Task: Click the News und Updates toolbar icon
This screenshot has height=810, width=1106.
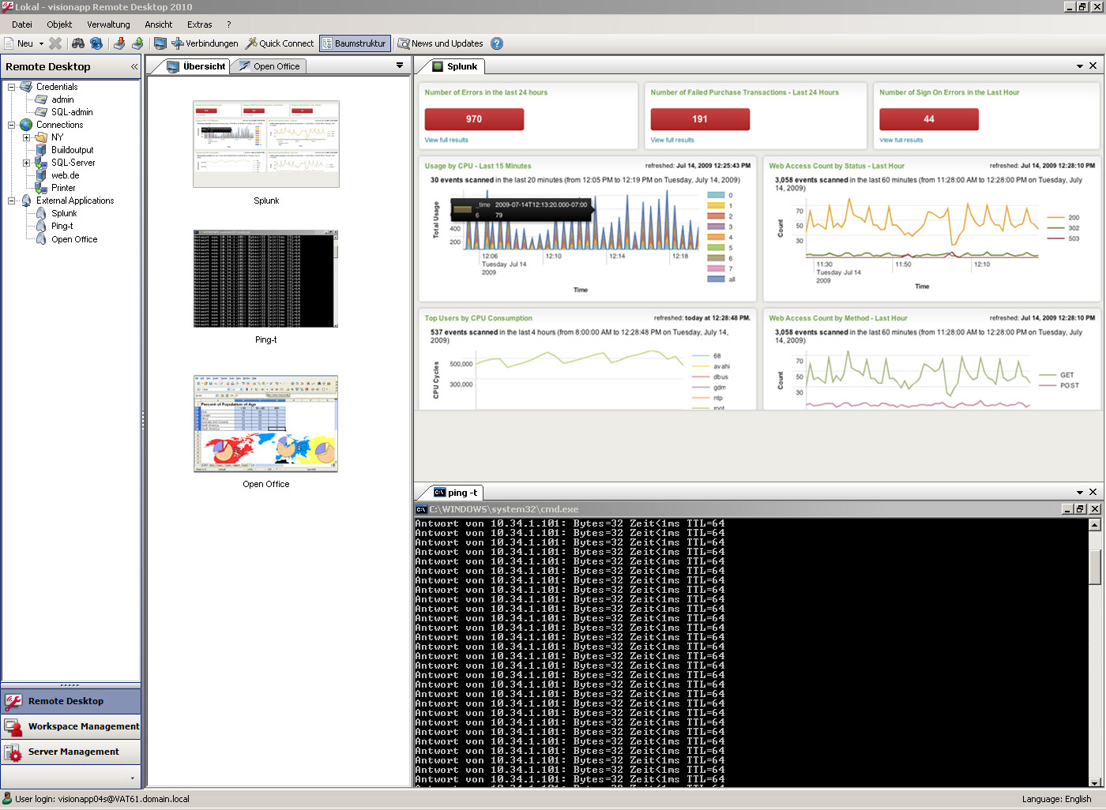Action: tap(404, 43)
